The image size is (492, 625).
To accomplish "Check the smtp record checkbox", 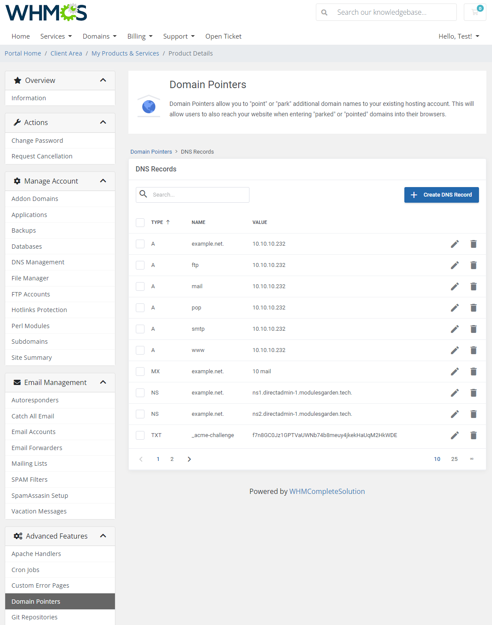I will pos(140,329).
